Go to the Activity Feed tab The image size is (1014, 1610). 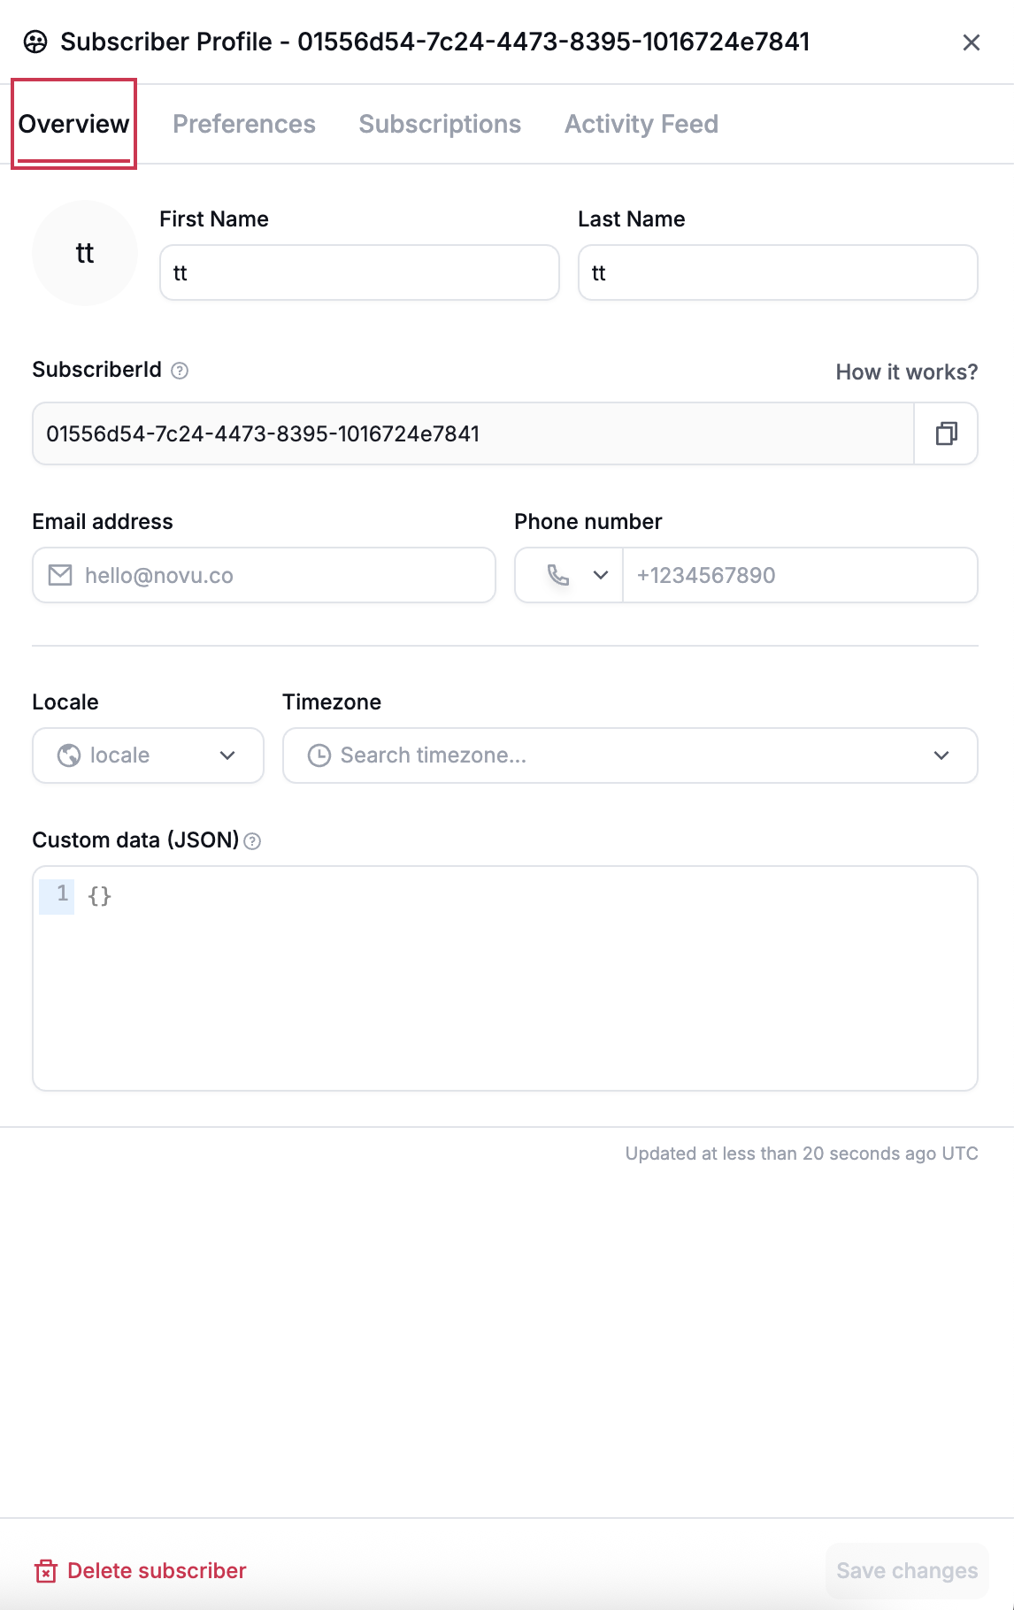click(641, 124)
